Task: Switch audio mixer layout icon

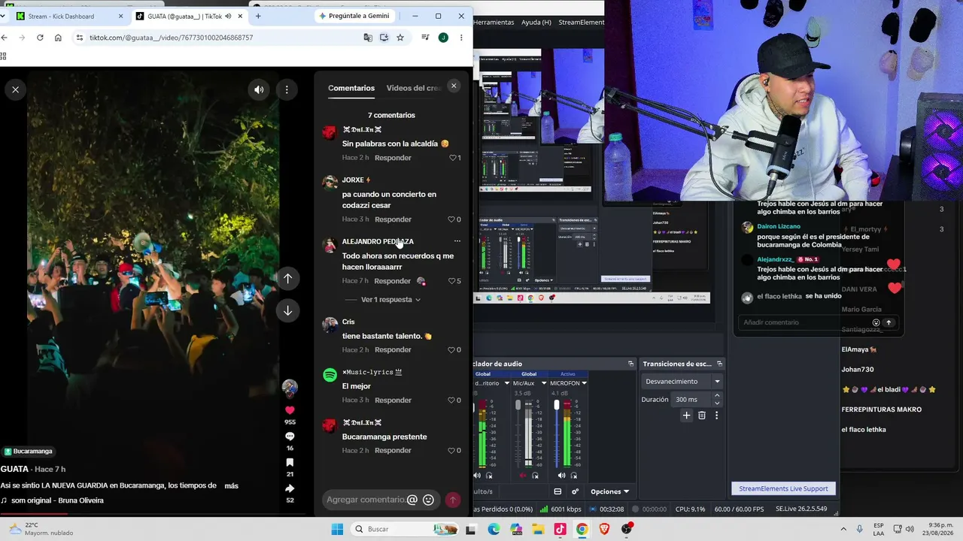Action: 557,491
